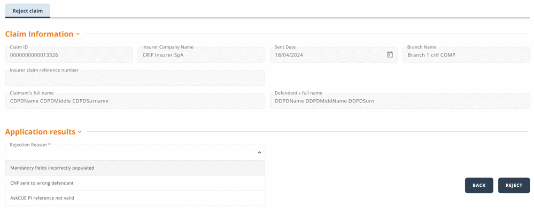Click the Sent Date field value
This screenshot has height=214, width=534.
(x=289, y=55)
